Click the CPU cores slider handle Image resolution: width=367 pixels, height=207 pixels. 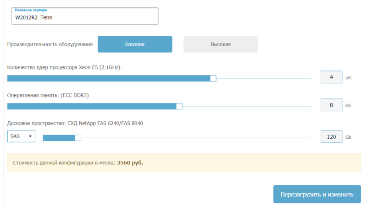213,78
